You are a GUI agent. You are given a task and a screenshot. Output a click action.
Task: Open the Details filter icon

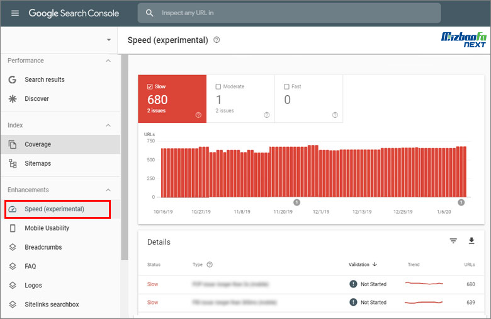[x=453, y=241]
